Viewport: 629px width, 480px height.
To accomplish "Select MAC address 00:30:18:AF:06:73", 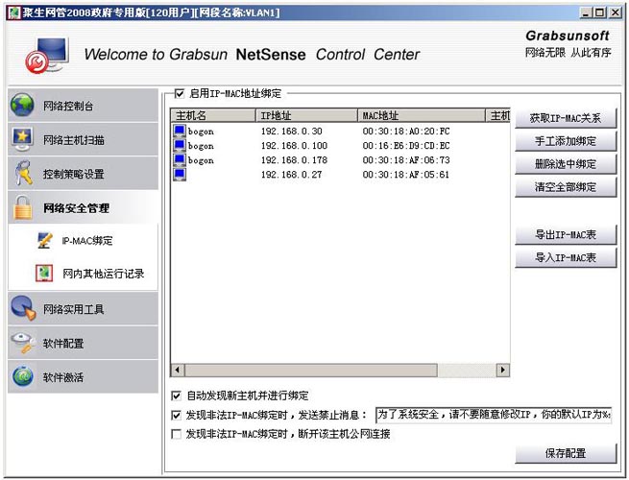I will 406,160.
